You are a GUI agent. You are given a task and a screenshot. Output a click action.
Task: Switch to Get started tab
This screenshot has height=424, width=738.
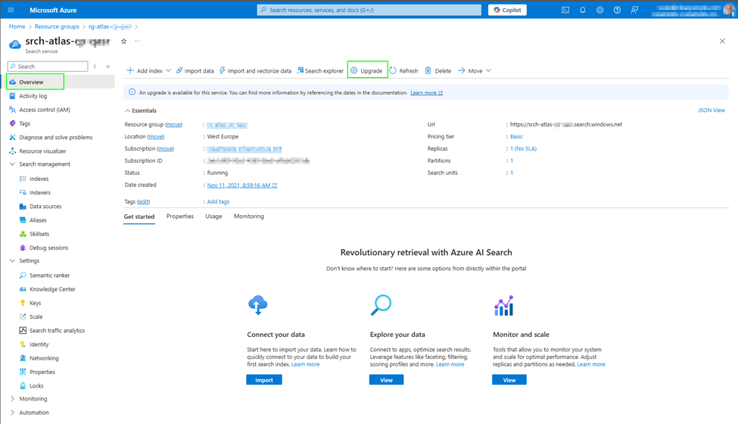139,217
